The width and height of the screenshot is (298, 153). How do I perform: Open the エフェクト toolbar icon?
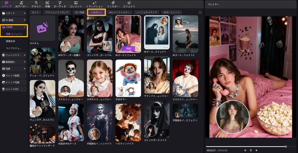click(129, 3)
